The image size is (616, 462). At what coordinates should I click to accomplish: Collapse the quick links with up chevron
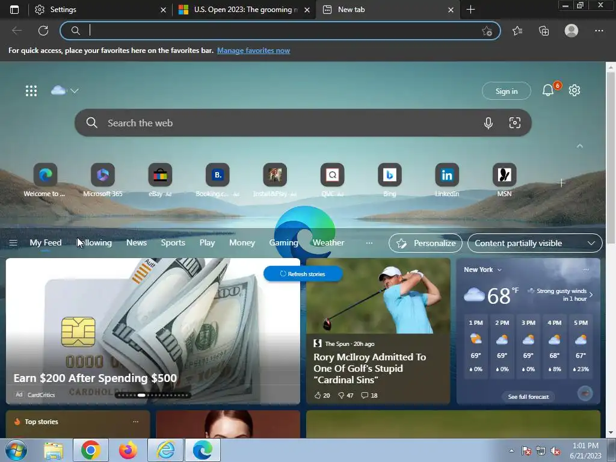click(x=580, y=146)
